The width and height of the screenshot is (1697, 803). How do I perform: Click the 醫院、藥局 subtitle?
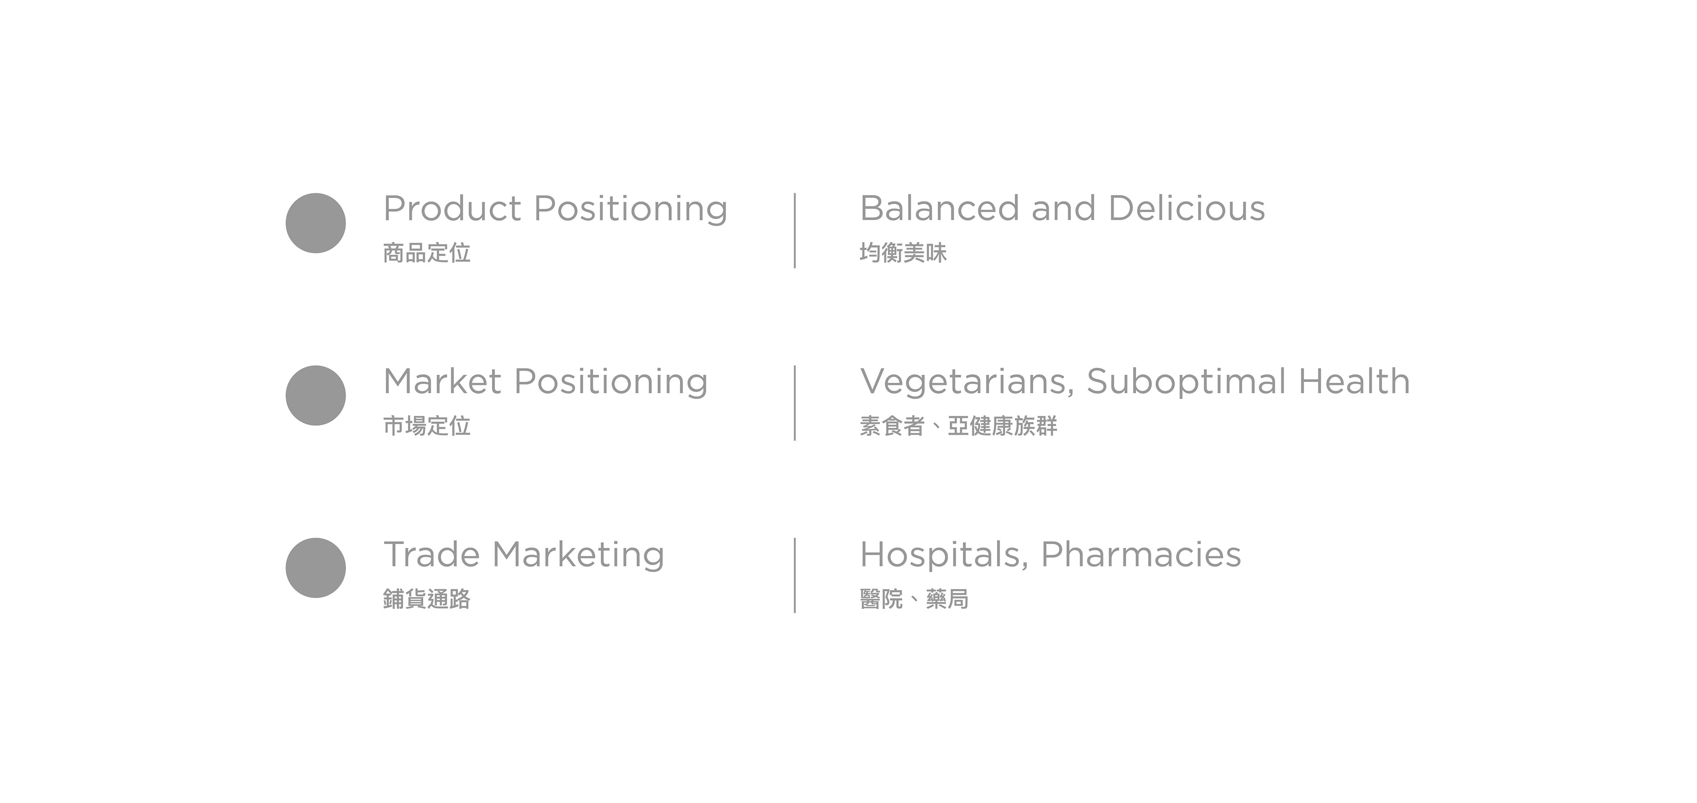point(914,599)
